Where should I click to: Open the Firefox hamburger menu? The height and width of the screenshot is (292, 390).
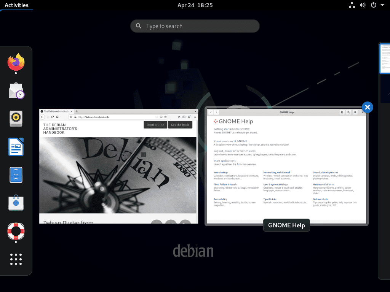(195, 117)
